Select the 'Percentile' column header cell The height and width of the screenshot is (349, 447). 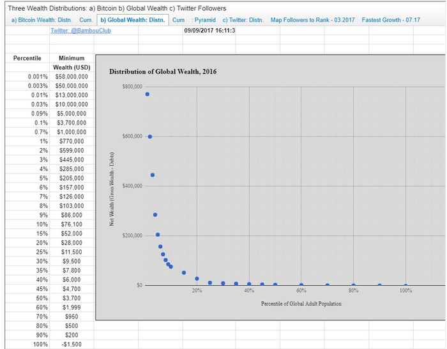coord(27,58)
